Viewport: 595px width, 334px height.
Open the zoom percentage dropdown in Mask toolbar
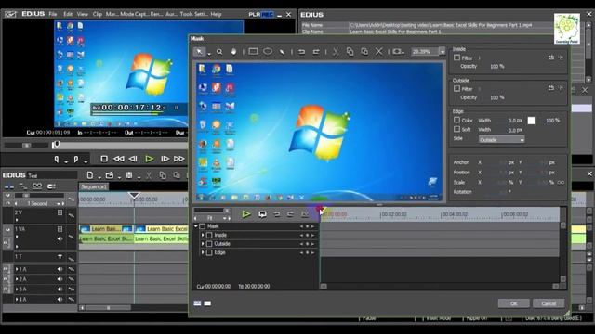tap(443, 52)
